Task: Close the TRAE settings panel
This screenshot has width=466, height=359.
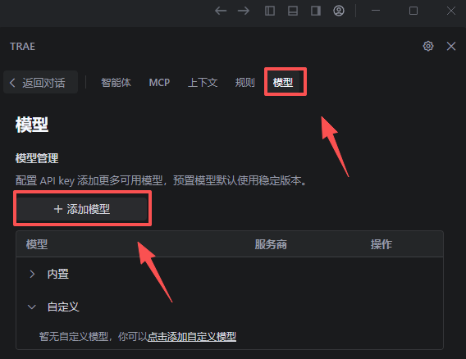Action: pyautogui.click(x=451, y=46)
